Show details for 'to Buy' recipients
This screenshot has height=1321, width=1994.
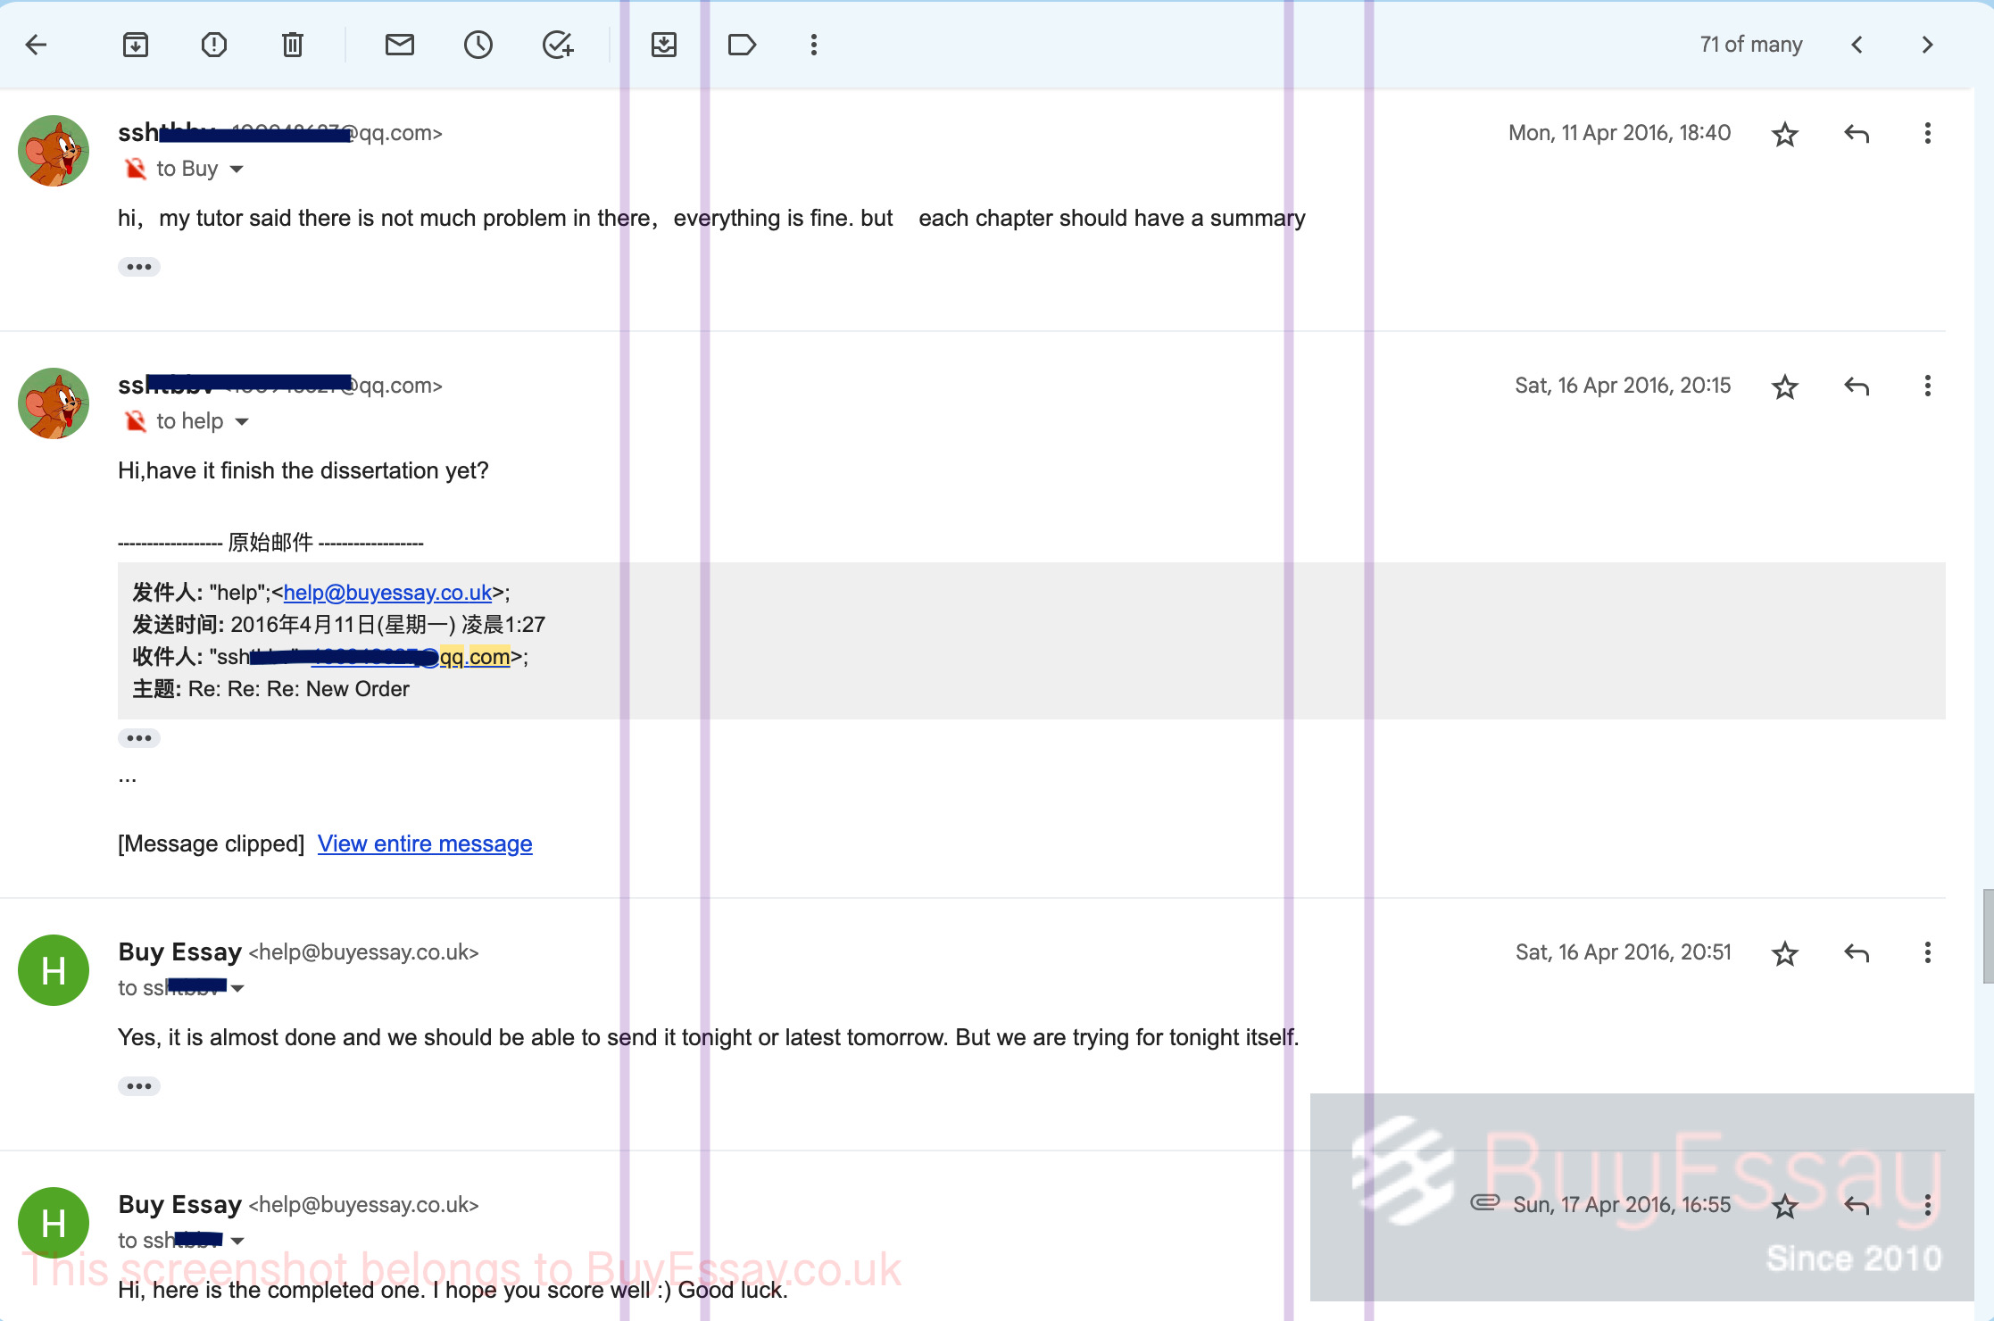point(237,170)
